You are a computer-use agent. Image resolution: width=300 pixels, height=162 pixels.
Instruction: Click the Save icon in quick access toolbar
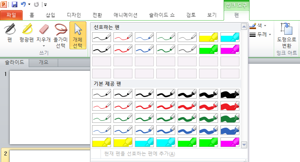pos(15,4)
